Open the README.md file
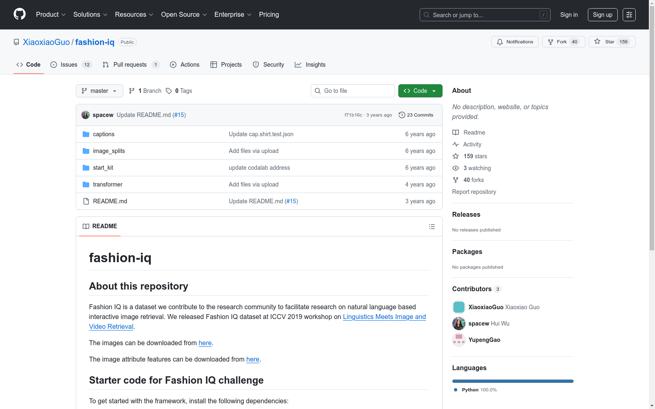655x409 pixels. point(110,201)
